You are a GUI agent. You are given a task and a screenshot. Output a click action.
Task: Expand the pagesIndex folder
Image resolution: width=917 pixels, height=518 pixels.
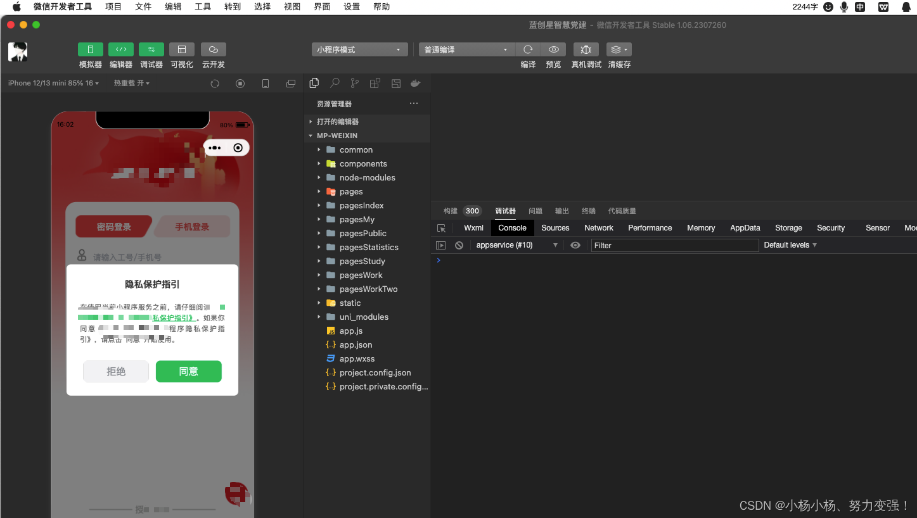point(367,205)
